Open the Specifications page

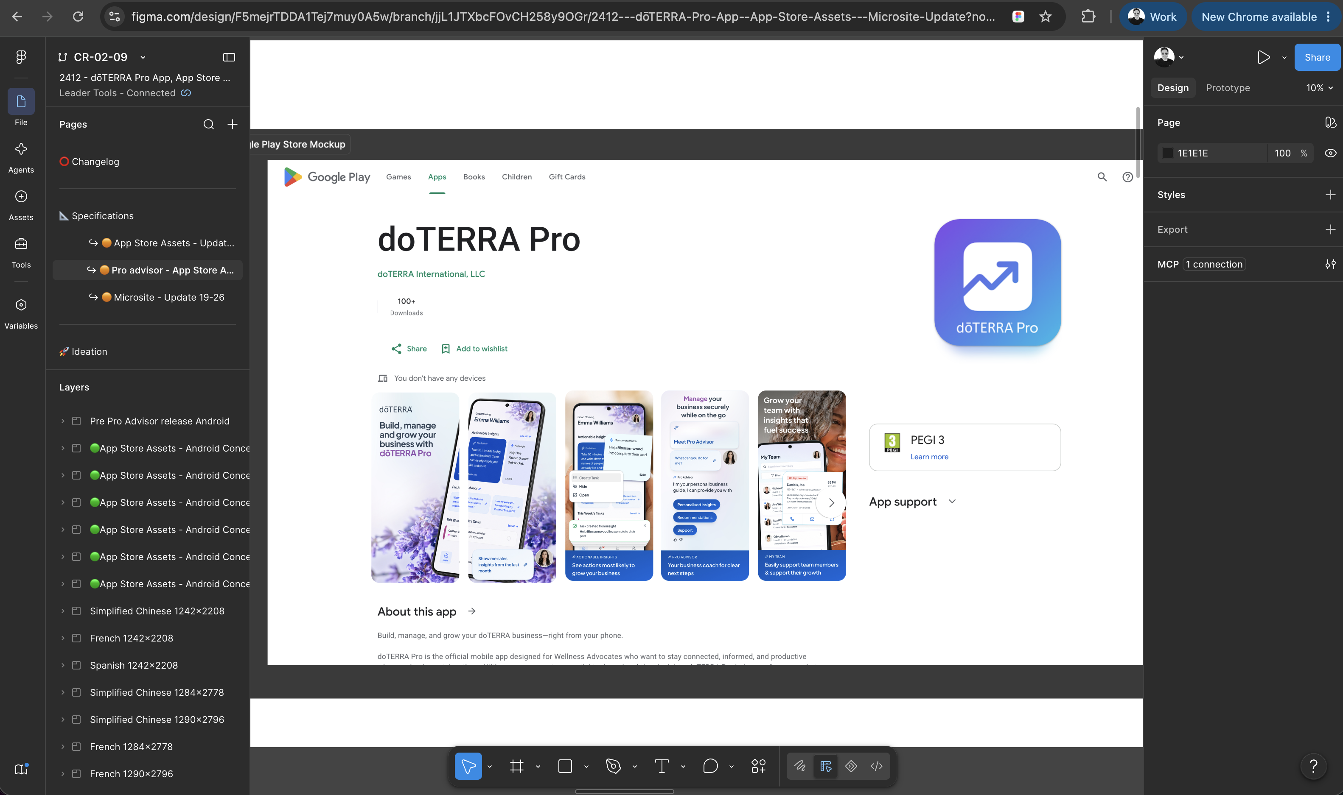coord(102,216)
